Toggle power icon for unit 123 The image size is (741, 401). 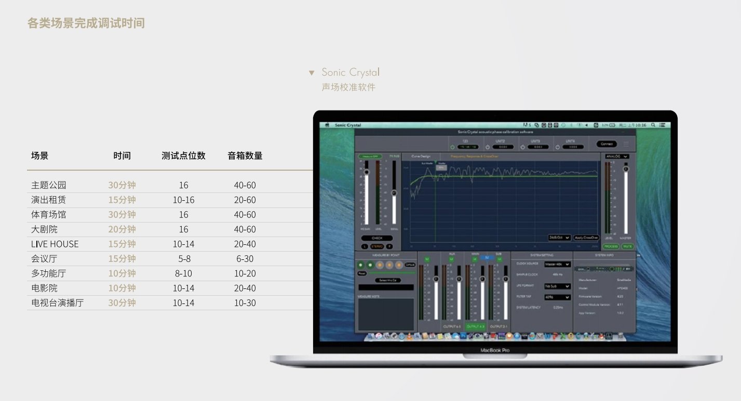coord(452,147)
